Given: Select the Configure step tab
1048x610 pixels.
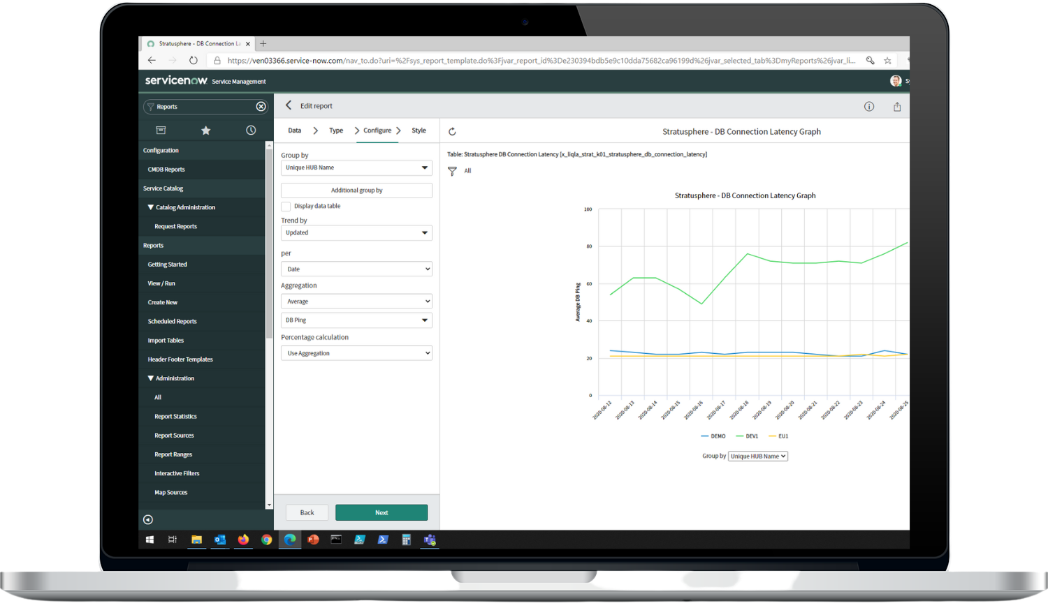Looking at the screenshot, I should point(377,131).
